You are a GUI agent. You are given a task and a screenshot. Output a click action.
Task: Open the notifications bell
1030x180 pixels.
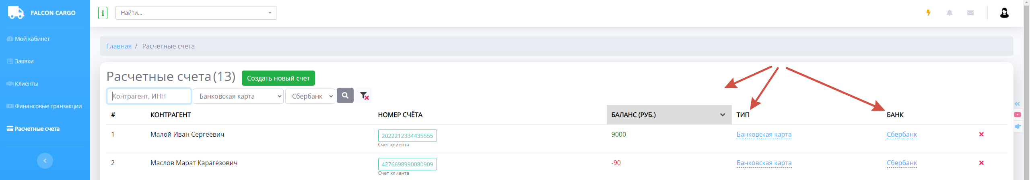pos(950,13)
